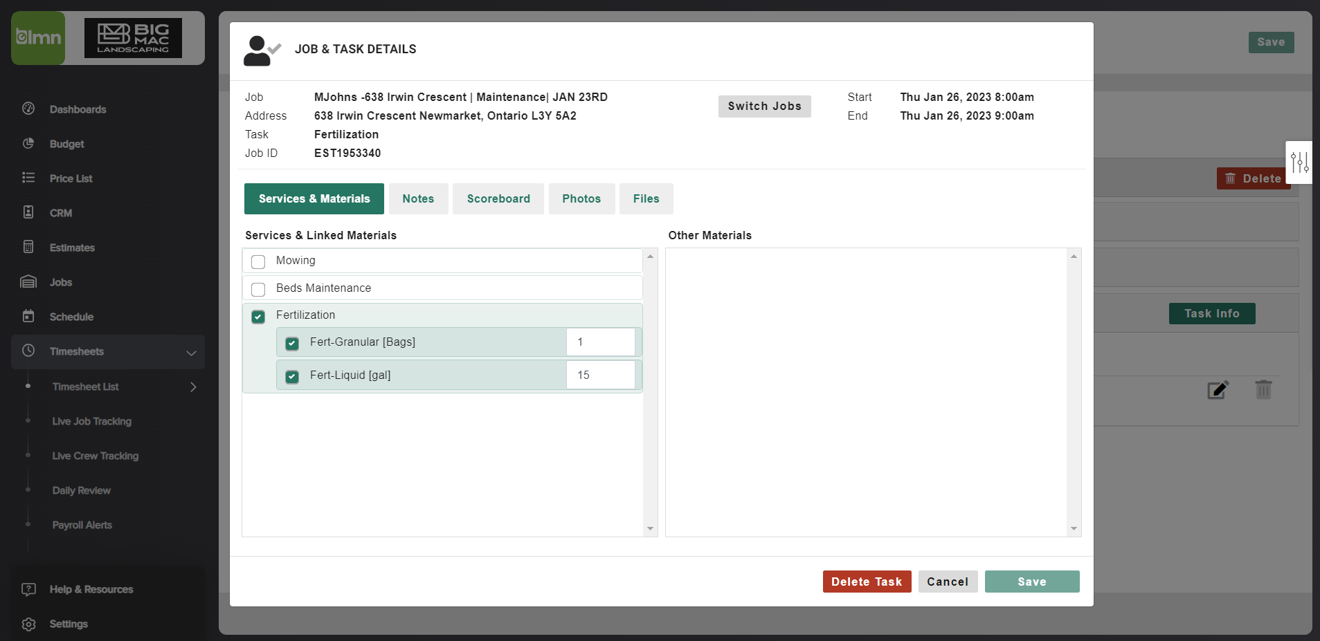
Task: Click the edit pencil icon
Action: (1218, 389)
